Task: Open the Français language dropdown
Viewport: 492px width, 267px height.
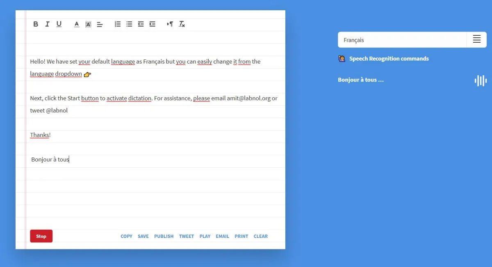Action: [402, 40]
